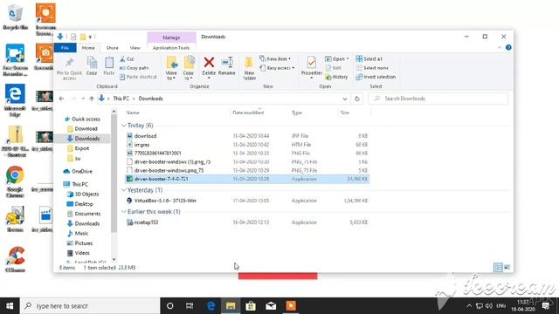Click Invert selection
Screen dimensions: 559x314
(x=376, y=77)
